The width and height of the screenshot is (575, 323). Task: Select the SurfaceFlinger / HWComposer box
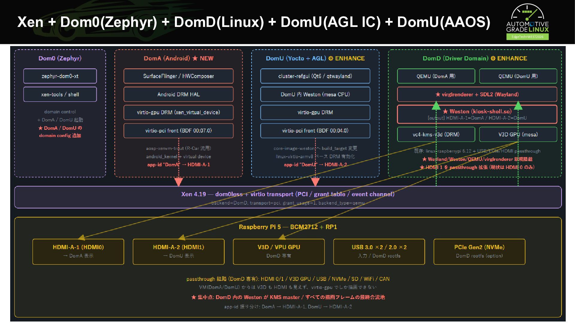pyautogui.click(x=178, y=76)
